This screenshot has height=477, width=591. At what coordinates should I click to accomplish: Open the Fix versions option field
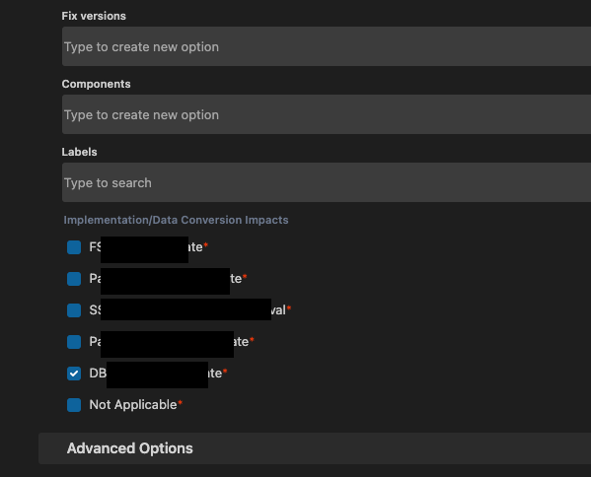[x=327, y=46]
